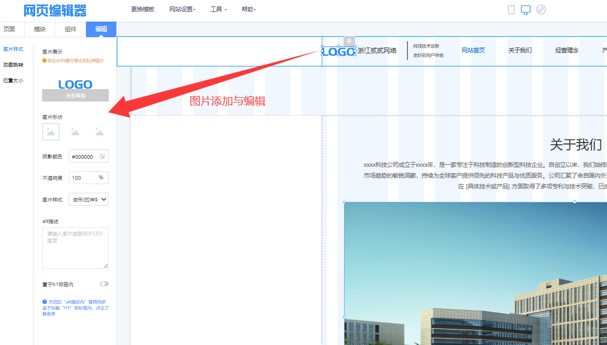607x345 pixels.
Task: Toggle the 置于h1标签内 switch
Action: 104,283
